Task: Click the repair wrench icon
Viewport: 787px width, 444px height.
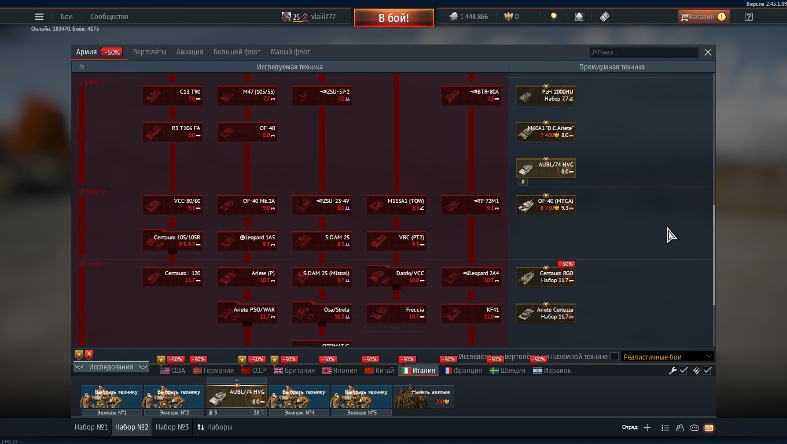Action: click(x=673, y=371)
